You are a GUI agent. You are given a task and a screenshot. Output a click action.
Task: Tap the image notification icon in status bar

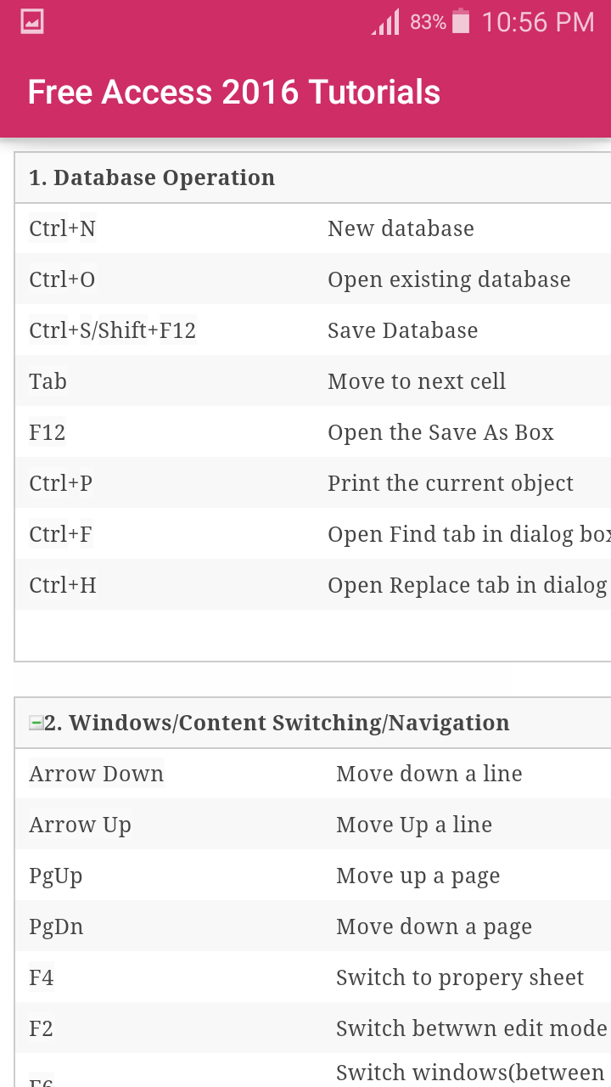32,22
